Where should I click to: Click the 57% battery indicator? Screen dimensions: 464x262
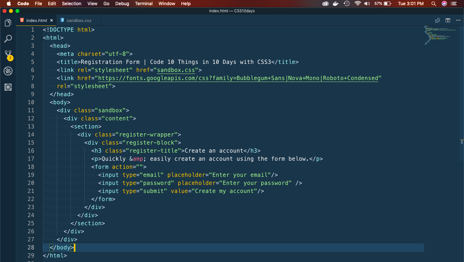382,4
